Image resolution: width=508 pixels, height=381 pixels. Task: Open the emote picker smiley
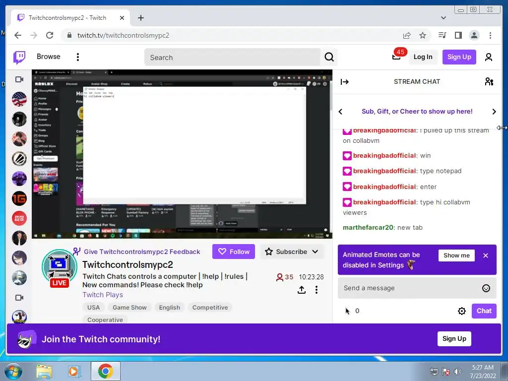pos(486,288)
